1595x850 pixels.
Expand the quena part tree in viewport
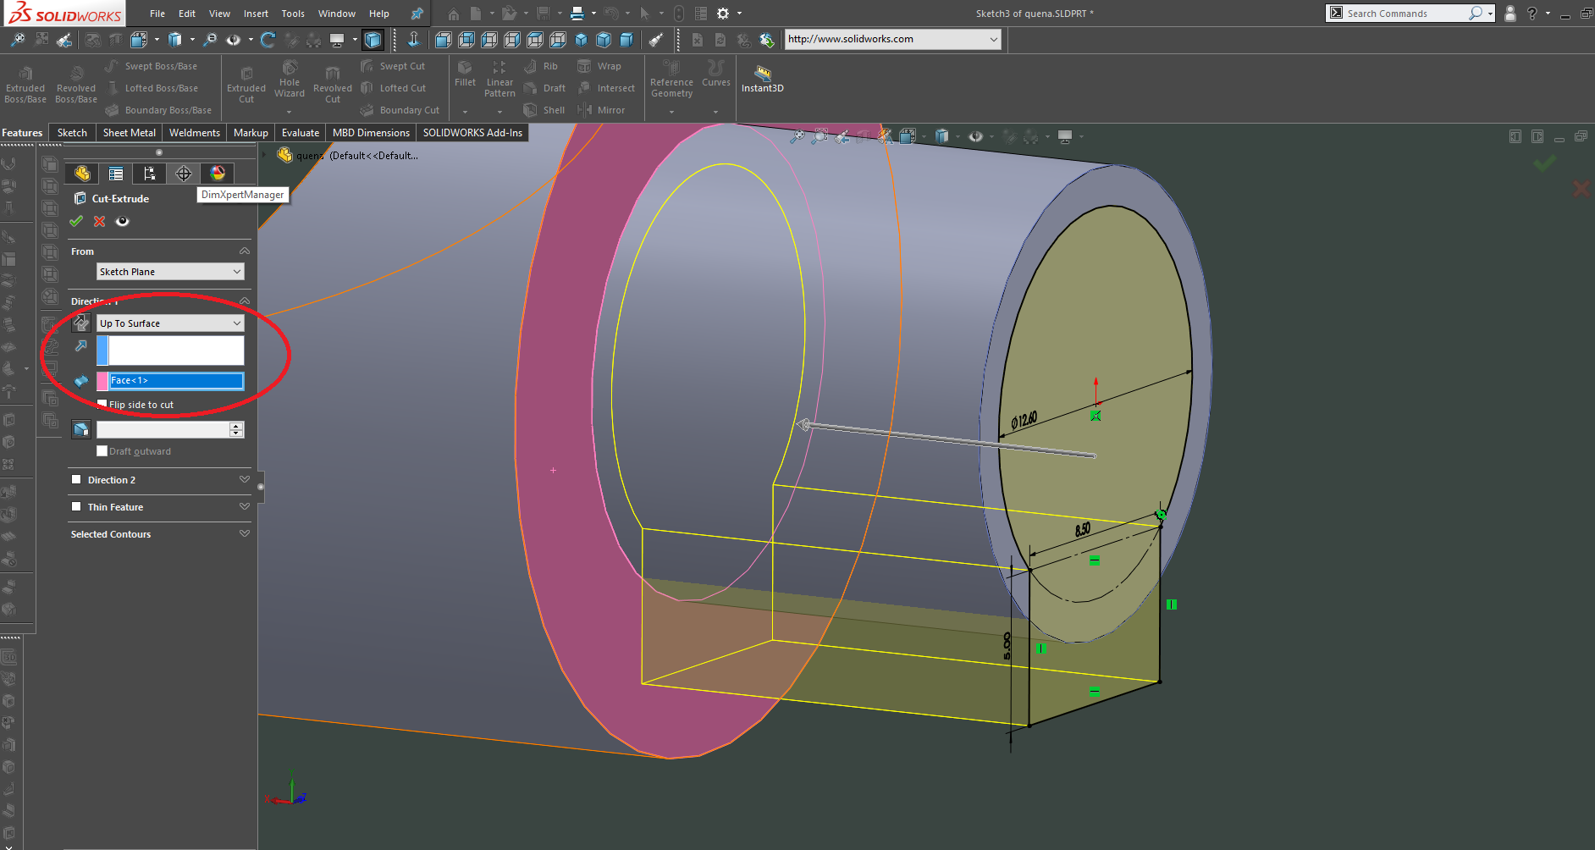coord(265,155)
